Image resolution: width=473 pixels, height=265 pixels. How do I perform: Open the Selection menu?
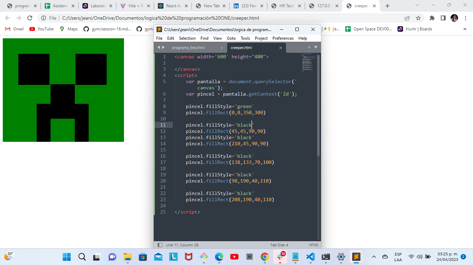coord(187,38)
